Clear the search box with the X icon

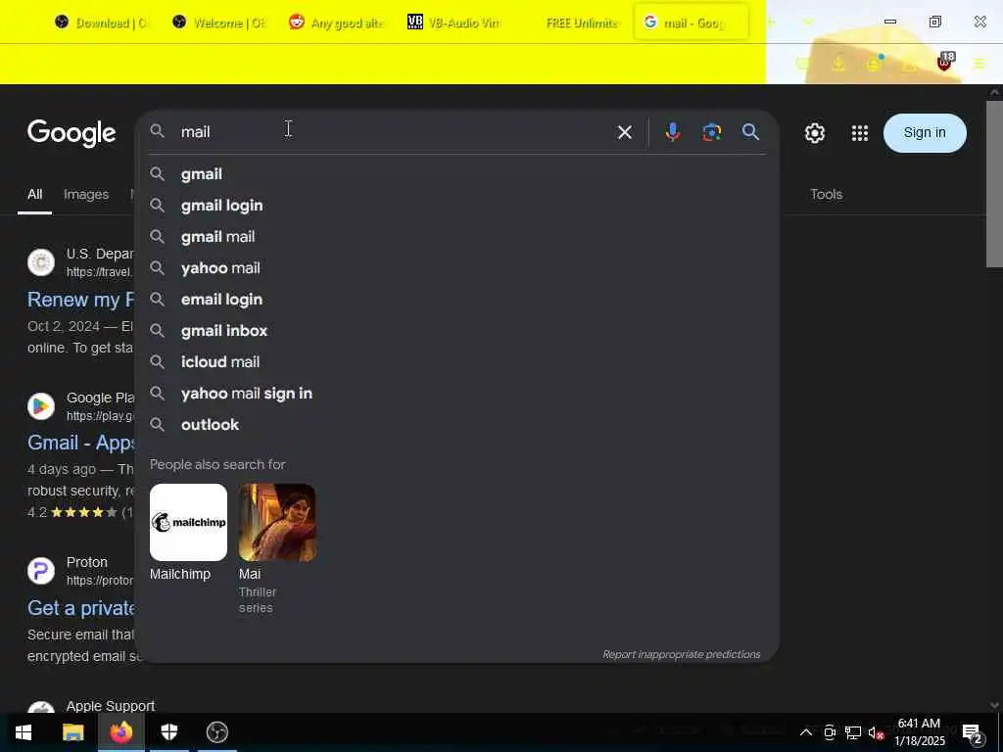[624, 132]
